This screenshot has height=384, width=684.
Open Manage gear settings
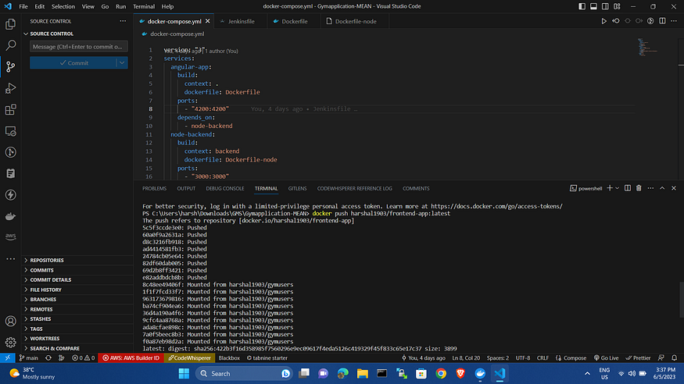point(10,343)
